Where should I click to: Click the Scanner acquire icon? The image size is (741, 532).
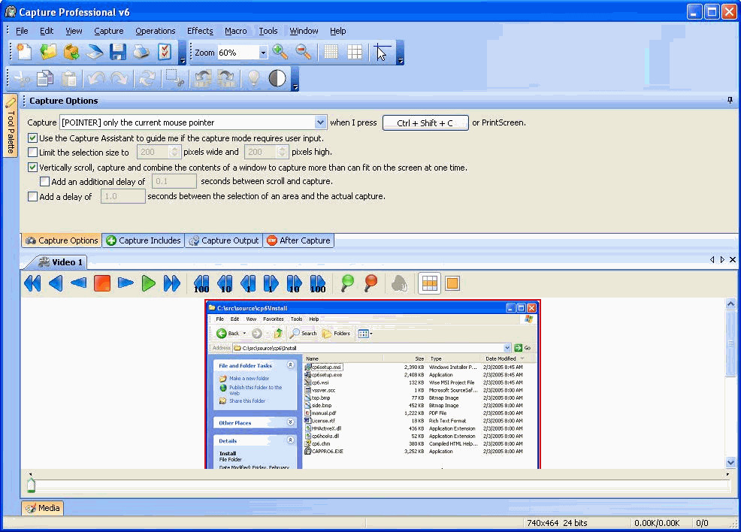click(x=95, y=52)
